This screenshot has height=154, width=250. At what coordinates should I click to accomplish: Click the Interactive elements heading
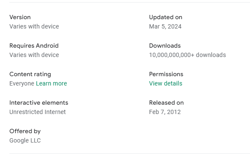[39, 103]
